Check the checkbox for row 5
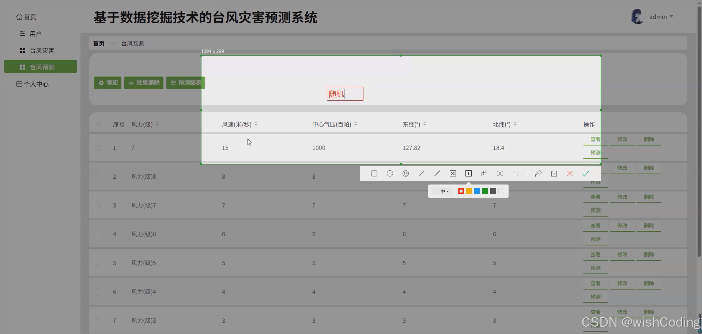Image resolution: width=702 pixels, height=334 pixels. pyautogui.click(x=97, y=263)
